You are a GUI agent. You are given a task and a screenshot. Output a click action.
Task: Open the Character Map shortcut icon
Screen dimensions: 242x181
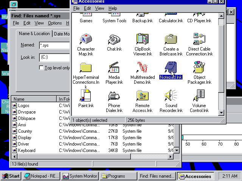point(86,39)
